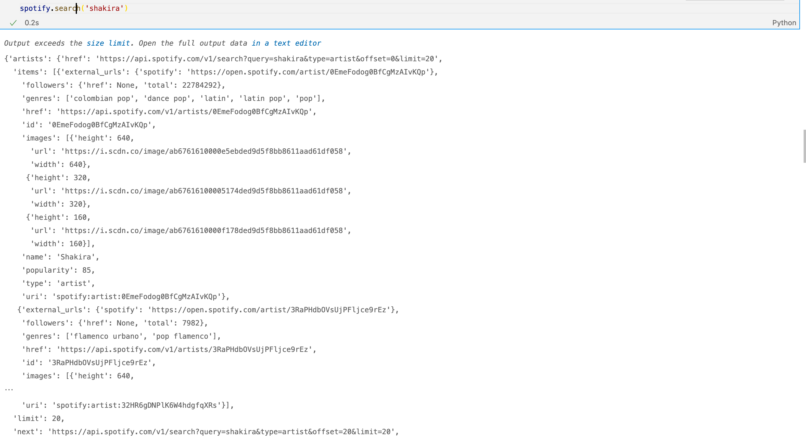Click the image url containing e5ebded9d5f8bb
Viewport: 806px width, 439px height.
191,151
